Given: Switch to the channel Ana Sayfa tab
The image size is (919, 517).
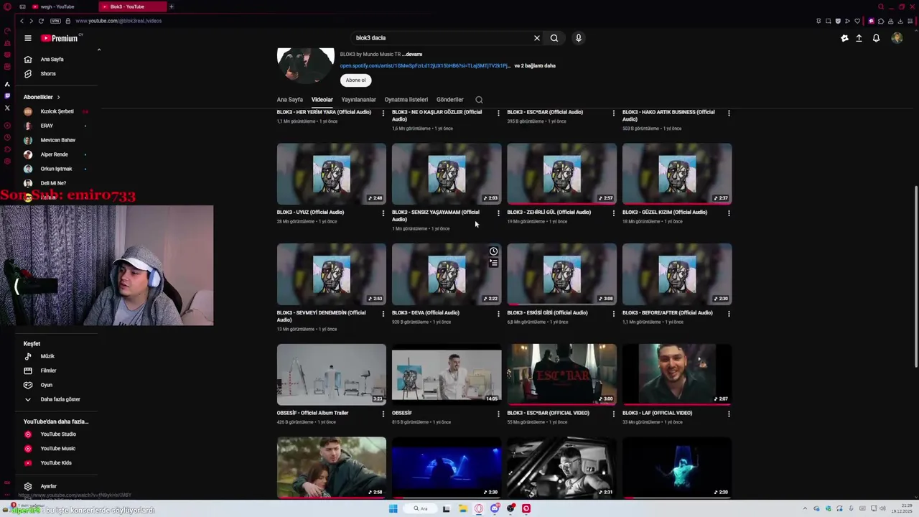Looking at the screenshot, I should pyautogui.click(x=290, y=100).
